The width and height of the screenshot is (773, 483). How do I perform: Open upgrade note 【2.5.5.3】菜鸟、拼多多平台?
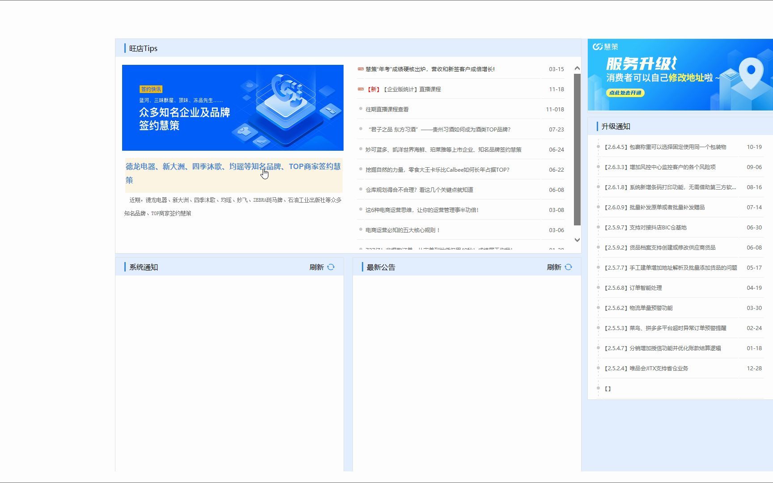tap(665, 328)
